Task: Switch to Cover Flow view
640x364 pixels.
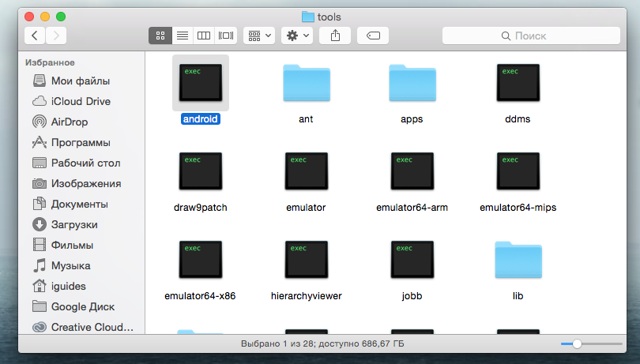Action: point(226,36)
